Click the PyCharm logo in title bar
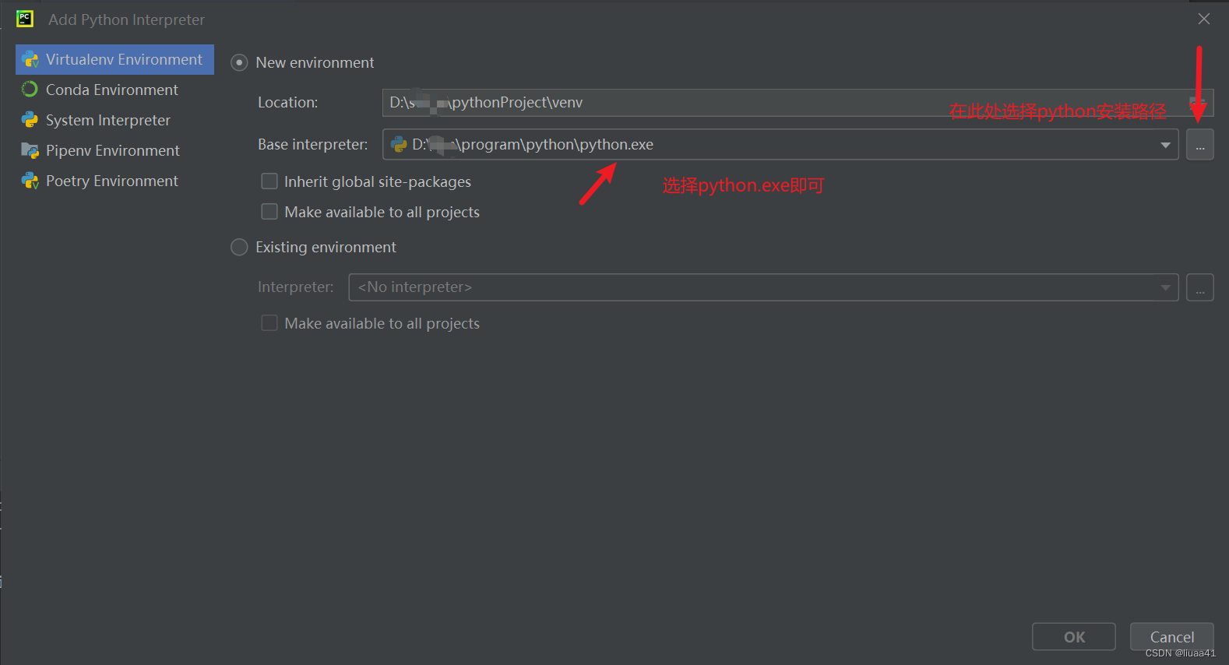This screenshot has width=1229, height=665. [25, 19]
